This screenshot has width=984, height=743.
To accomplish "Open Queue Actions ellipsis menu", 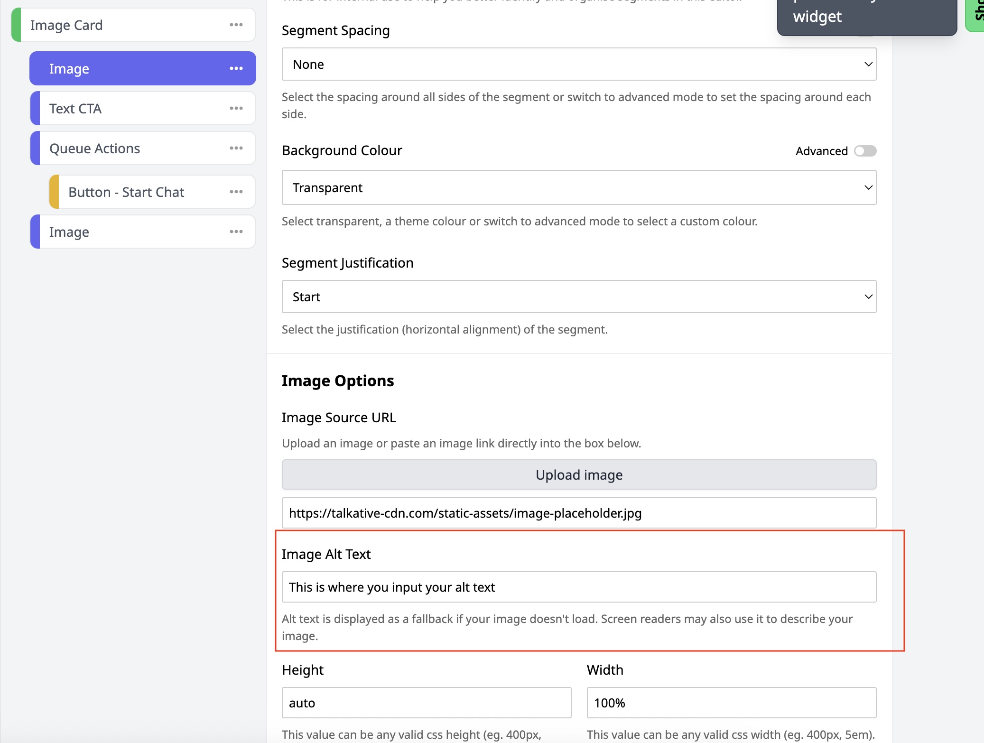I will pos(236,149).
